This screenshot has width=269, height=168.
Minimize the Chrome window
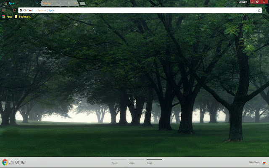tap(252, 2)
